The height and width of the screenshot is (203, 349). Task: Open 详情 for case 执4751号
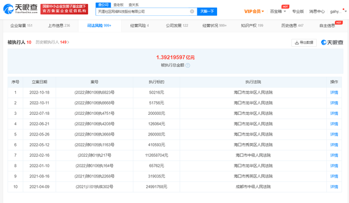[x=334, y=113]
